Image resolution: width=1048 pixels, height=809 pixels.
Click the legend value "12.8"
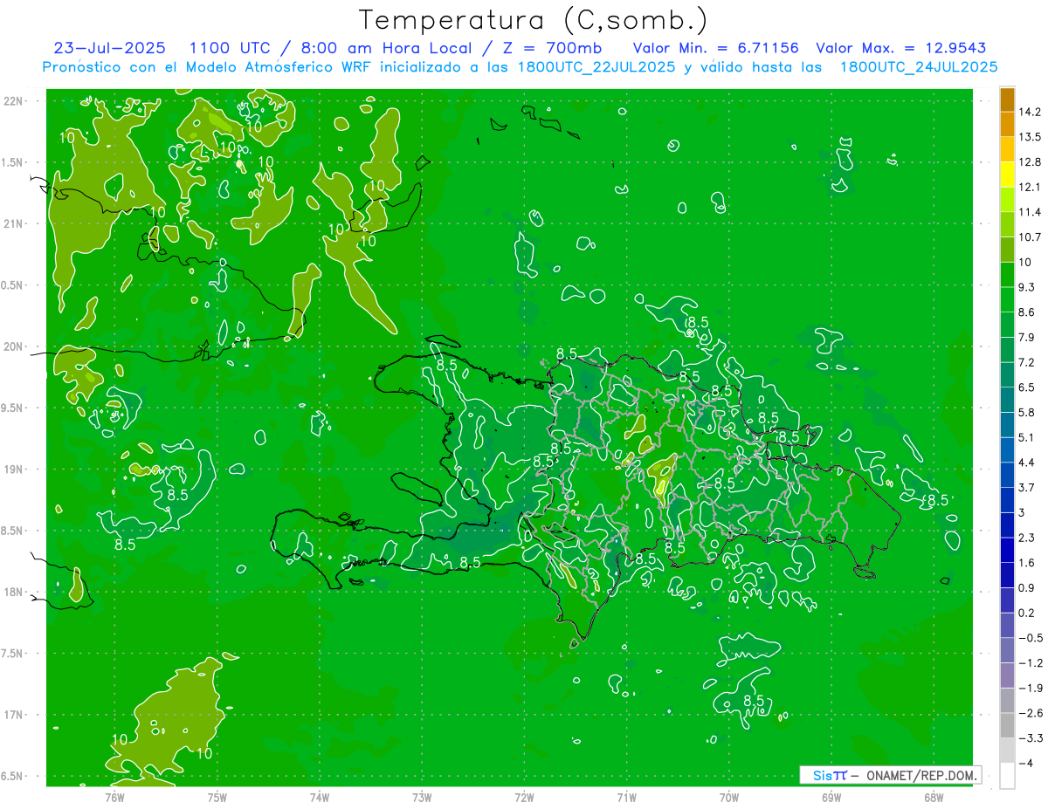coord(1030,162)
